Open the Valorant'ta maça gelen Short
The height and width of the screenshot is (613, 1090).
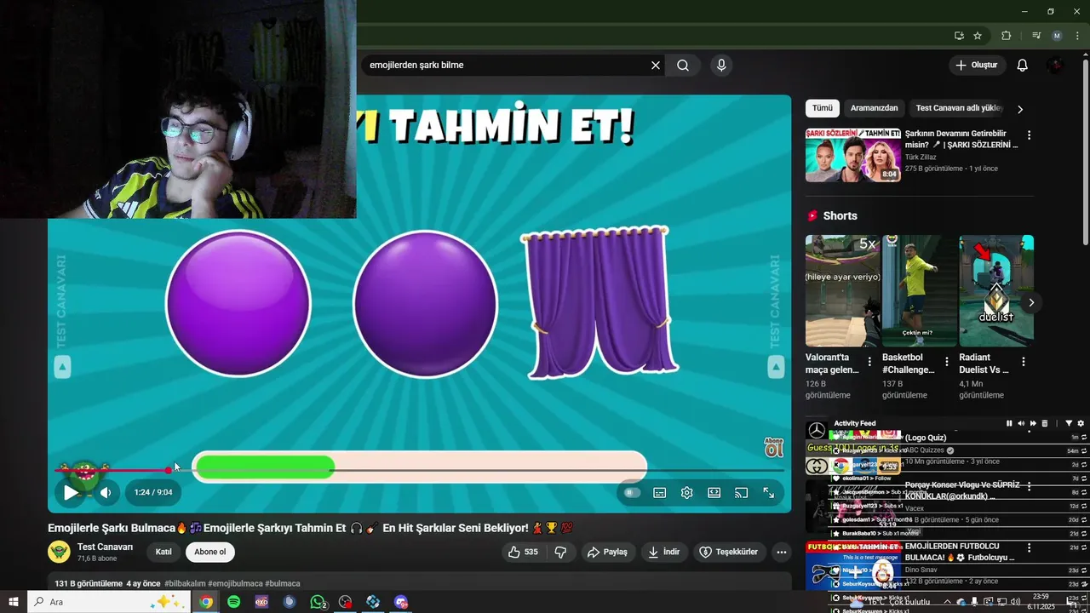tap(840, 290)
